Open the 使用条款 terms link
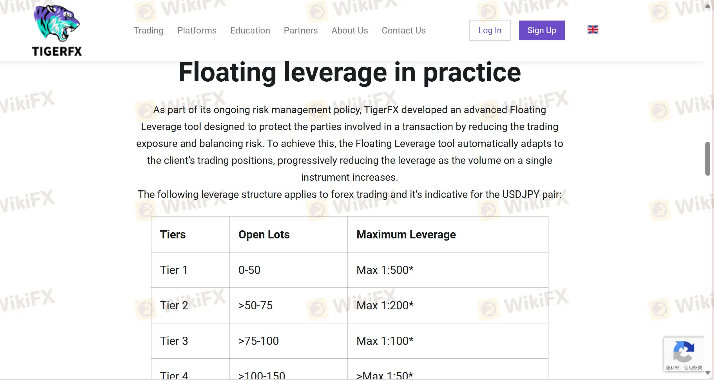 (x=693, y=368)
